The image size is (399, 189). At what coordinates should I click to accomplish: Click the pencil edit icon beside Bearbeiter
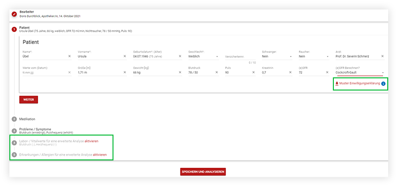tap(14, 14)
